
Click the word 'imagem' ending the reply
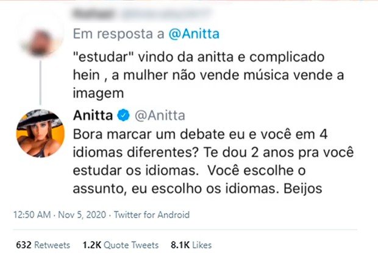click(98, 94)
